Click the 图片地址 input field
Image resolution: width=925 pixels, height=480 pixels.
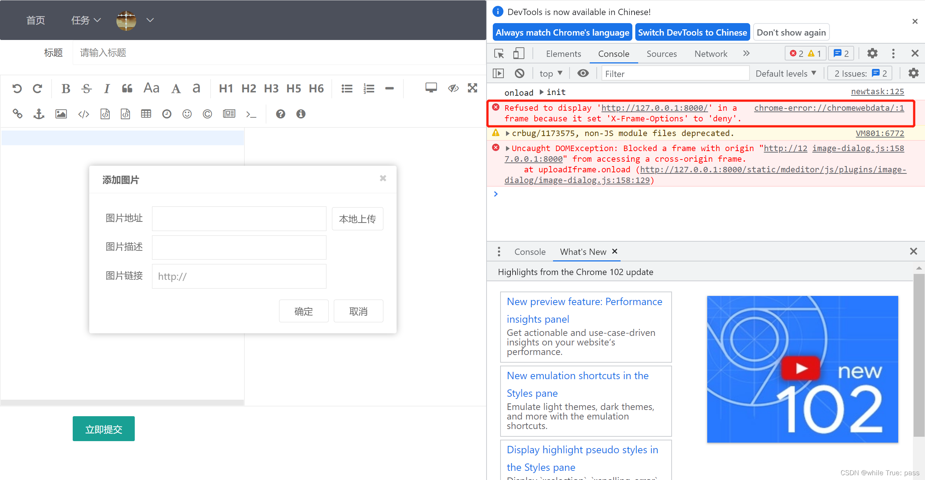[239, 219]
